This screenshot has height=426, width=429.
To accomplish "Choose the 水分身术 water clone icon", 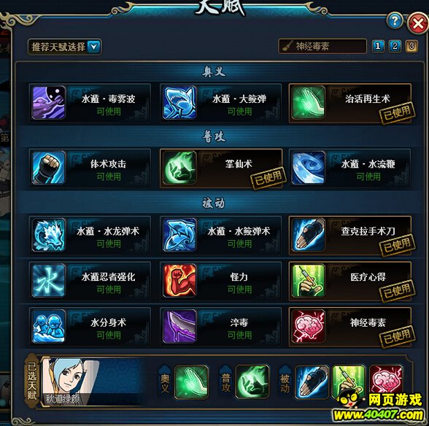I will (49, 326).
